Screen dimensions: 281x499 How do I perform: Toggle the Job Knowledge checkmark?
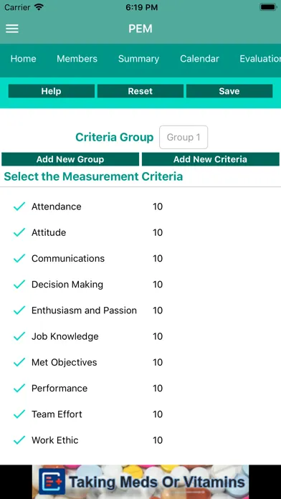(19, 336)
